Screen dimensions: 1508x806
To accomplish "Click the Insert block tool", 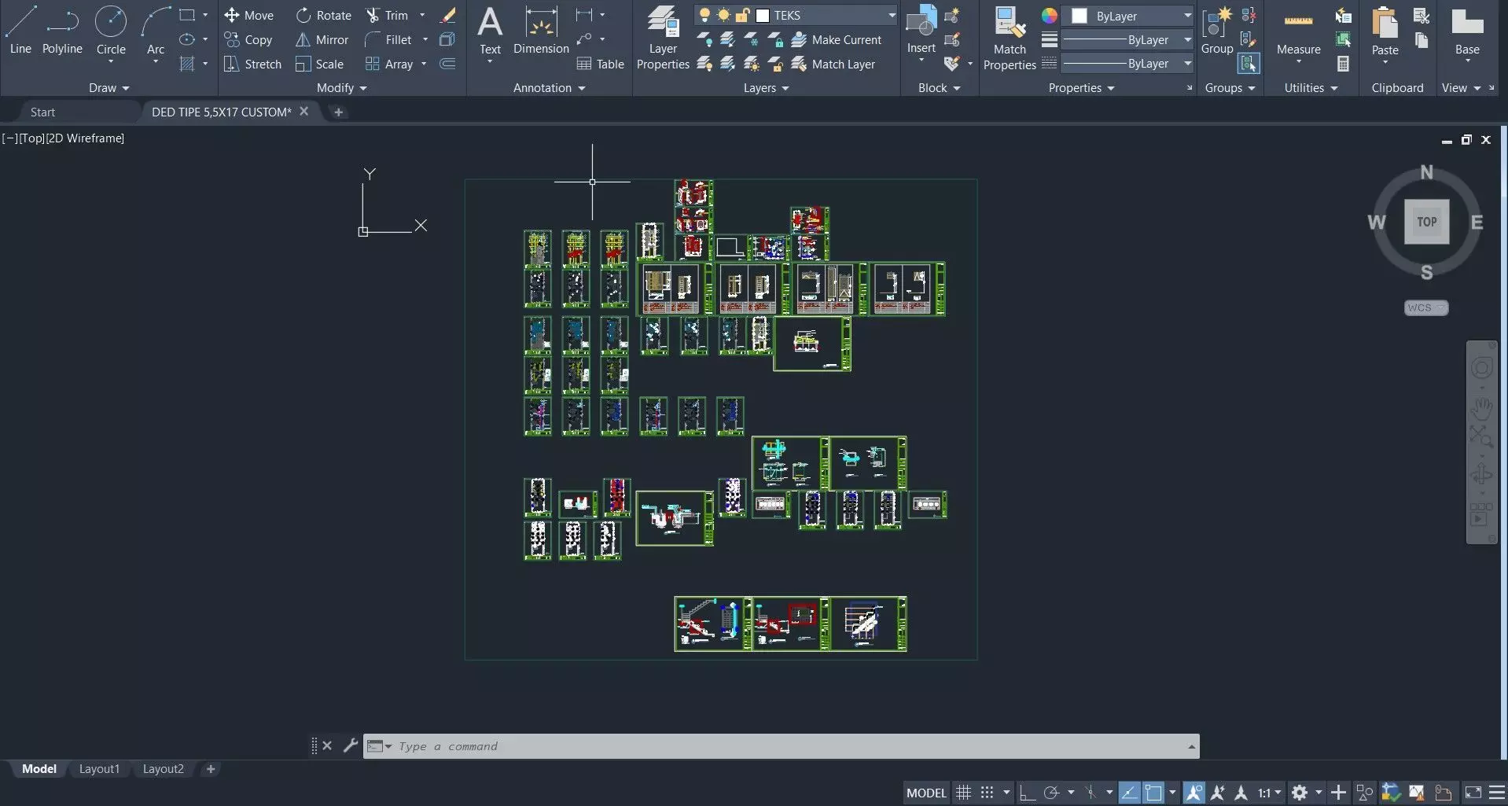I will coord(921,30).
